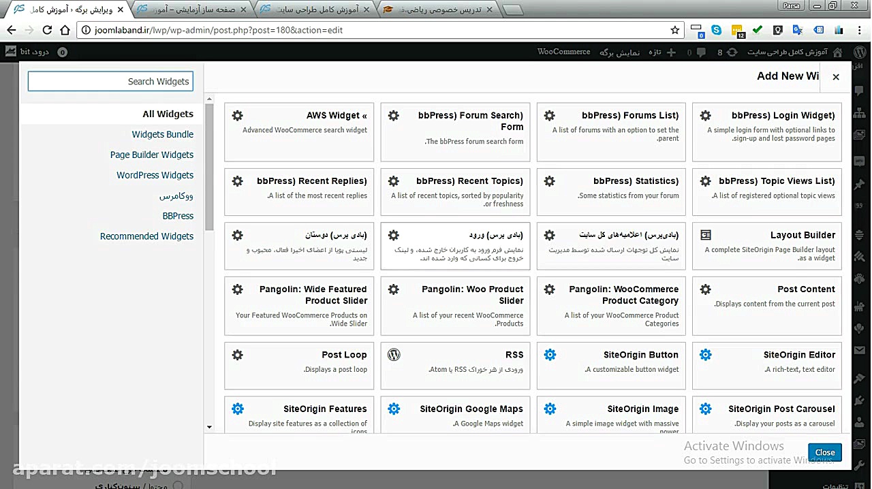Go back with the browser back arrow
The image size is (872, 489).
click(12, 30)
